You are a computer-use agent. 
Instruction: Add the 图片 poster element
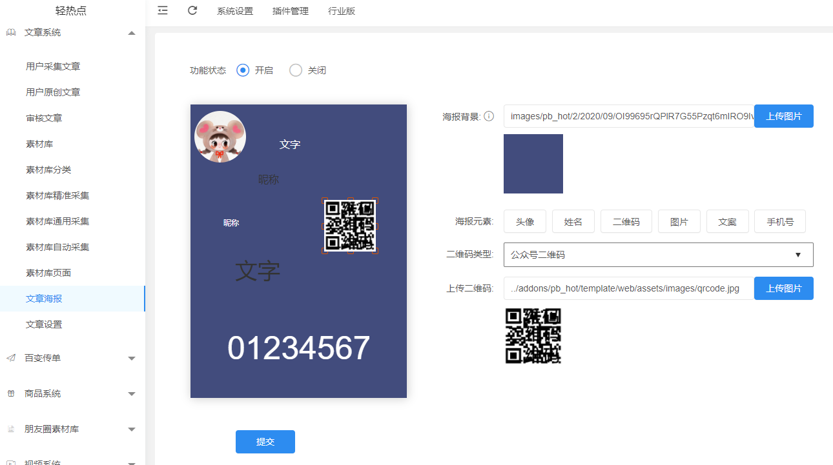click(x=679, y=221)
